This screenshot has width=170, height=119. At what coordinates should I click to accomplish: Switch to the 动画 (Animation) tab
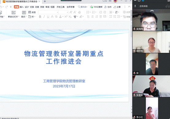click(37, 7)
